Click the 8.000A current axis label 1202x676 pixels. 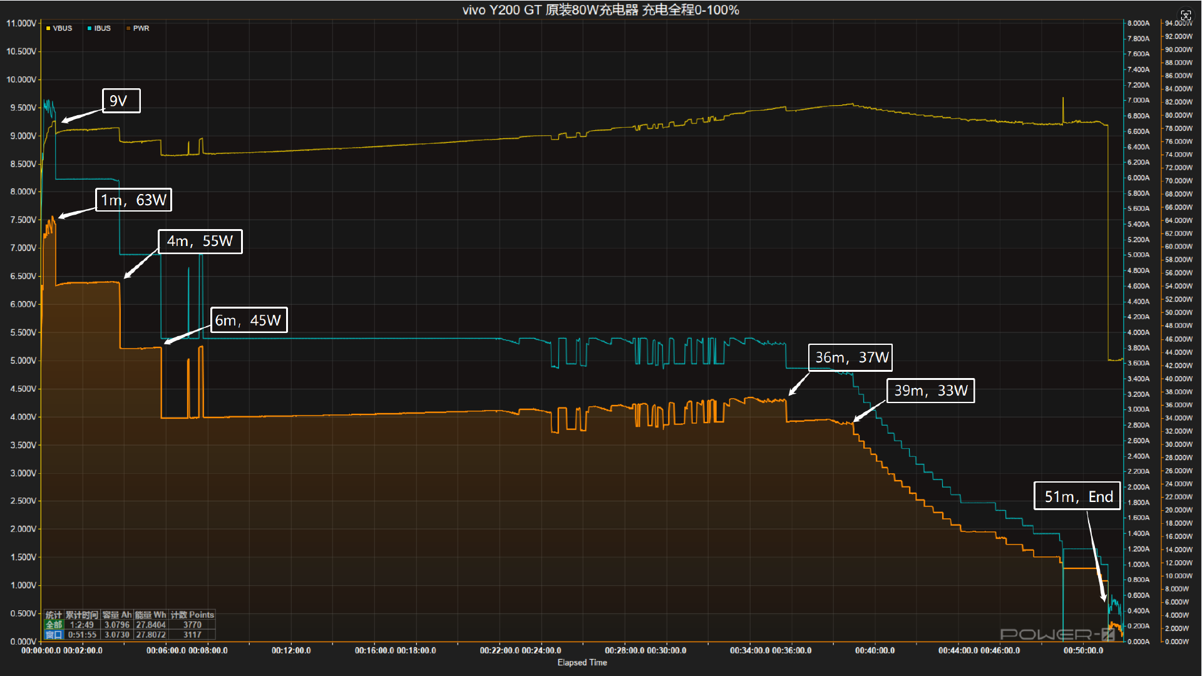click(1139, 23)
